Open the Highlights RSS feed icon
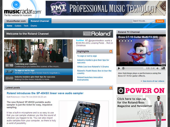The image size is (170, 127). click(x=111, y=51)
